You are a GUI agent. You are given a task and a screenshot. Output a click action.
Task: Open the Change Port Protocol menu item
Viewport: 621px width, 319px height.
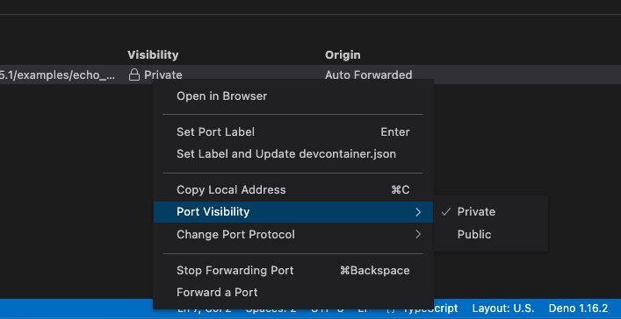(x=293, y=234)
